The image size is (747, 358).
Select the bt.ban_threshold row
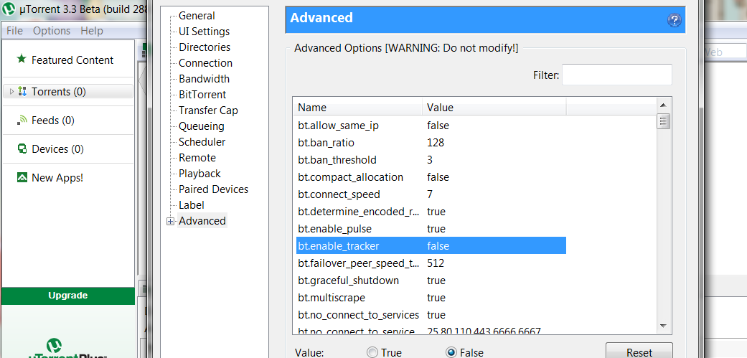click(x=431, y=159)
